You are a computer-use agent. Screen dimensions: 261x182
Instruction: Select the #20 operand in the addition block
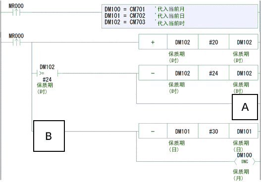click(x=213, y=42)
